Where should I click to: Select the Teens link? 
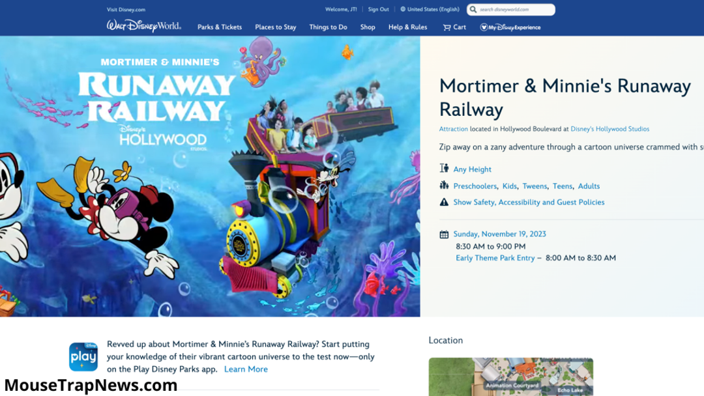(x=563, y=186)
